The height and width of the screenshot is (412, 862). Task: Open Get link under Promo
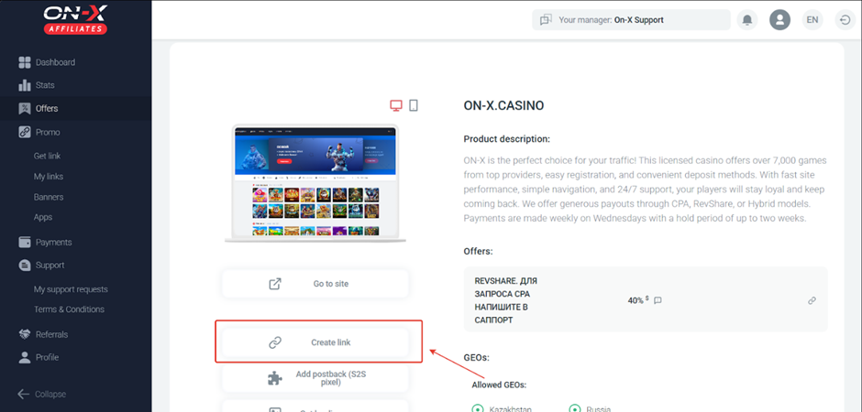tap(48, 156)
